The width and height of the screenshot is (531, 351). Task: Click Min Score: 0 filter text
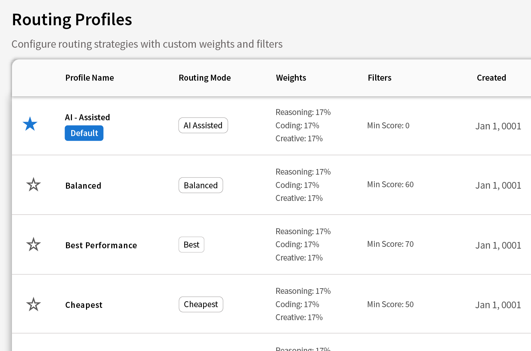[x=389, y=126]
